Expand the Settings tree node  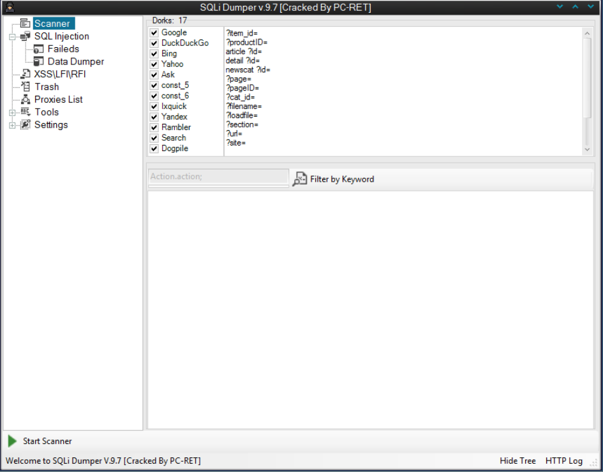pos(12,125)
